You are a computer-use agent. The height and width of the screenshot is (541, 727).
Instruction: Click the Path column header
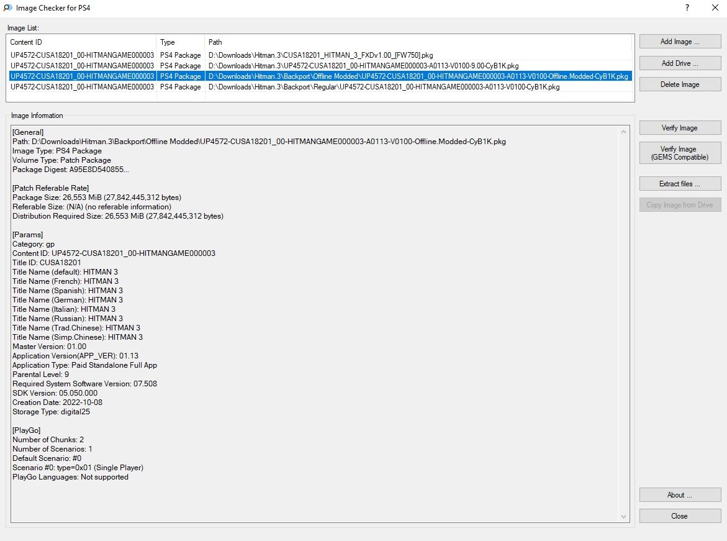click(x=419, y=42)
